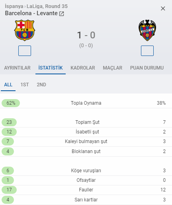This screenshot has height=205, width=172.
Task: Show 2ND half statistics
Action: pyautogui.click(x=41, y=85)
